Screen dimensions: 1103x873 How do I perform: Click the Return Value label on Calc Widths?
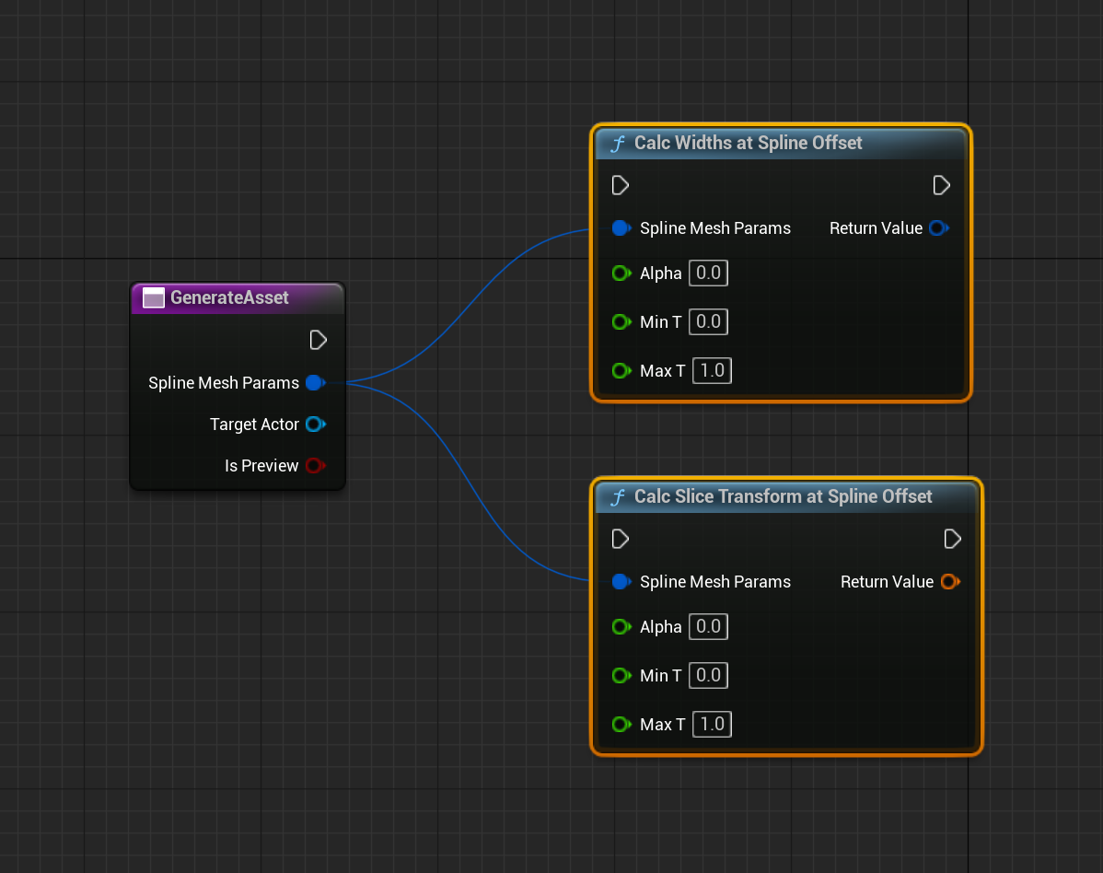click(876, 228)
